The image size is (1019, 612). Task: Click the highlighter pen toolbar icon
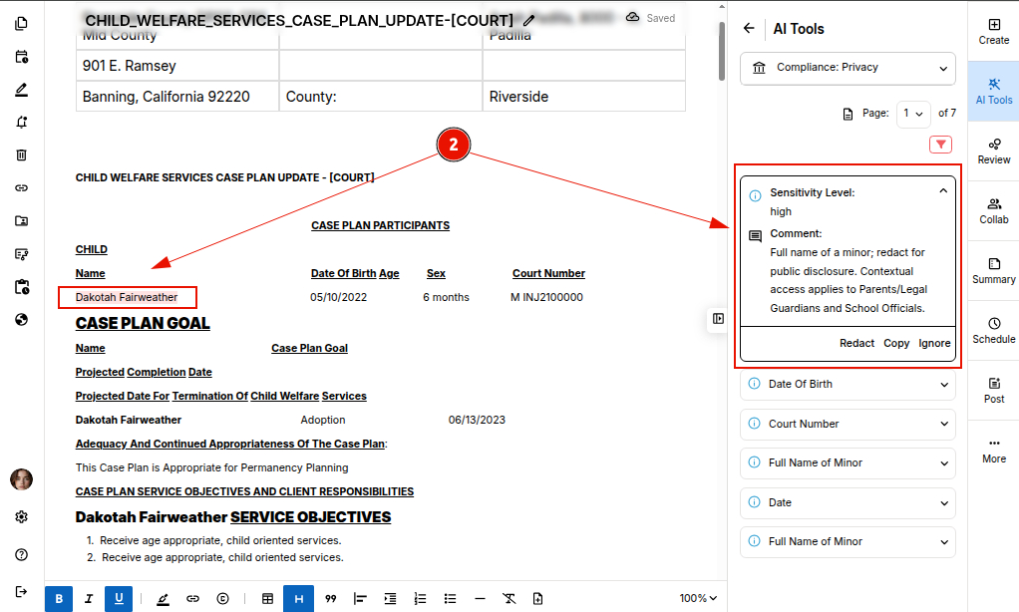[163, 598]
